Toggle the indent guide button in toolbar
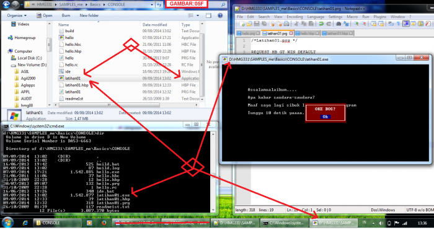 coord(406,24)
